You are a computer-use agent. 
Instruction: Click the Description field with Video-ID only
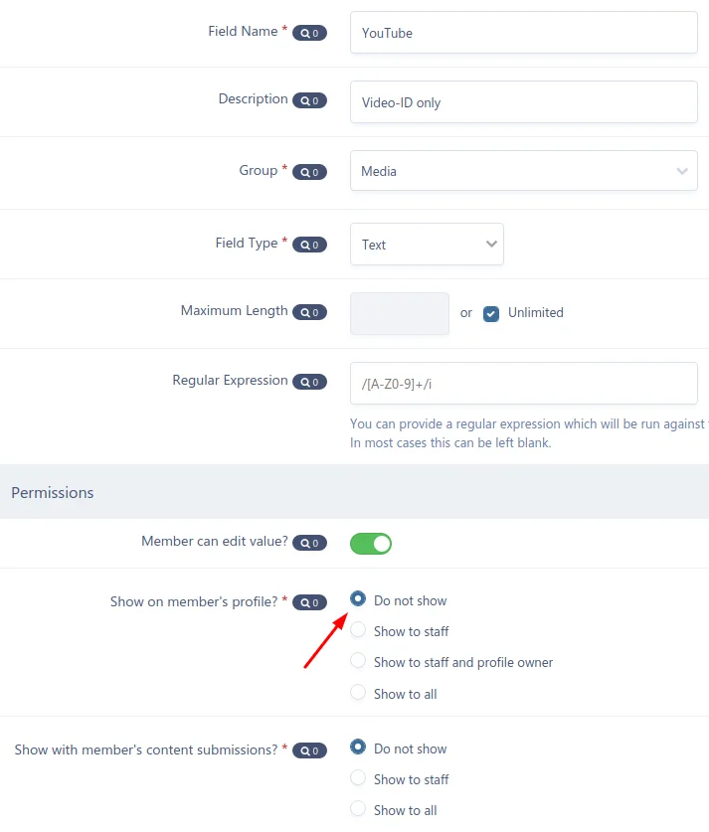(x=523, y=102)
